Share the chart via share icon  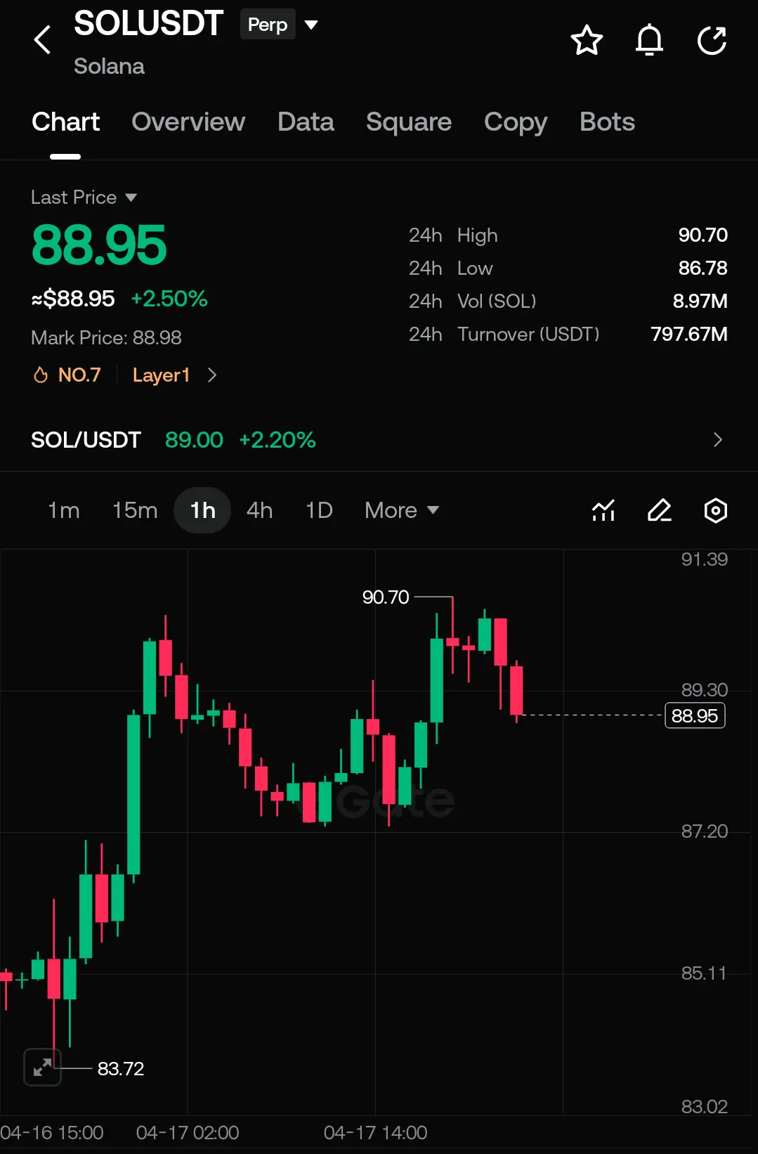712,40
